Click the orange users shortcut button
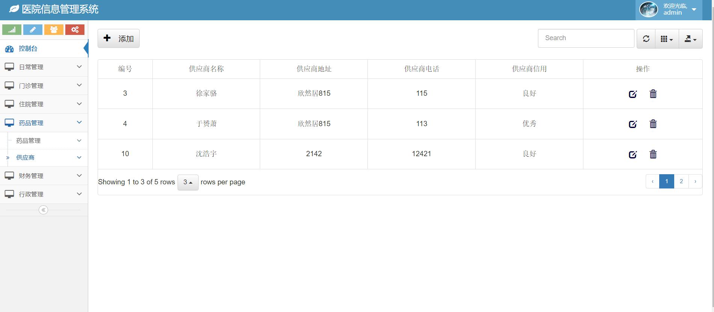This screenshot has height=312, width=714. (x=54, y=30)
